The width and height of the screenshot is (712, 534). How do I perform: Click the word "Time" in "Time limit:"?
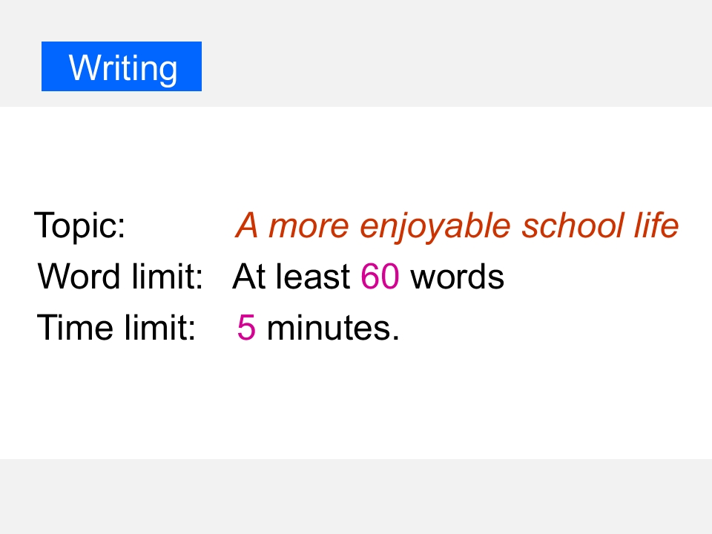(73, 328)
